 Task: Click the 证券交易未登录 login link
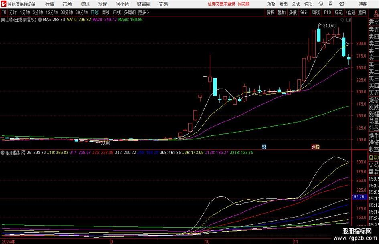coord(221,4)
